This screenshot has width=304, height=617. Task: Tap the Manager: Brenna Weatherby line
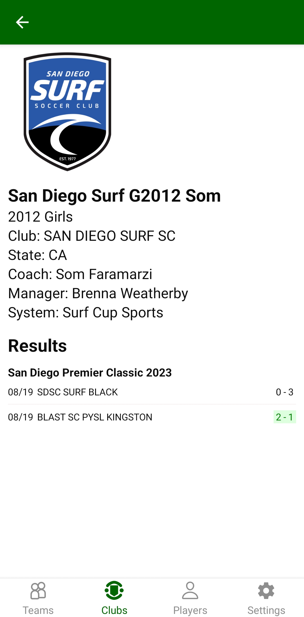click(x=98, y=293)
